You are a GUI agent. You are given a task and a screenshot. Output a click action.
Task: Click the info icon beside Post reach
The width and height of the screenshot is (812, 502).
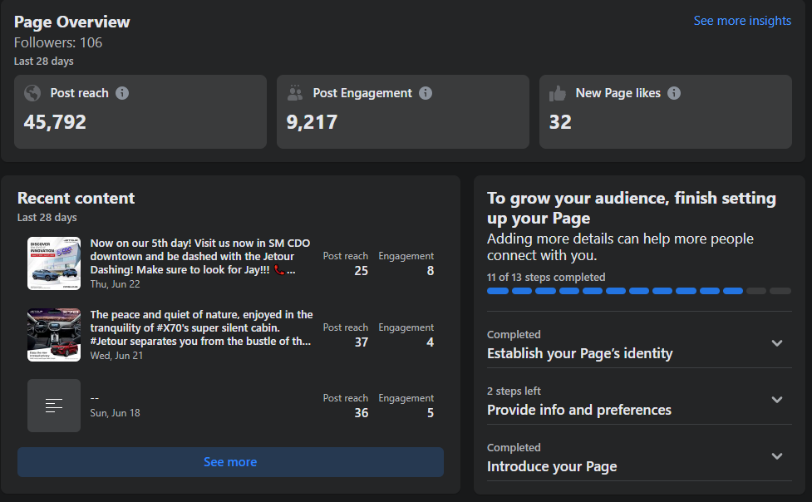click(122, 93)
